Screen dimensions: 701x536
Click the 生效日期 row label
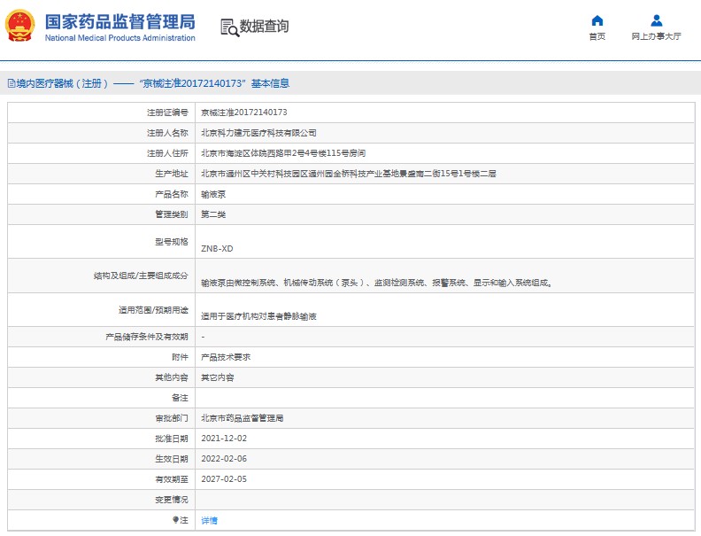(x=172, y=459)
